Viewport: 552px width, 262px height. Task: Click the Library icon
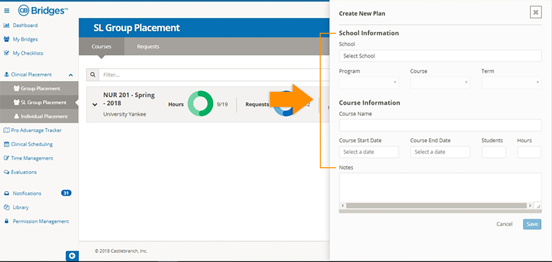[x=6, y=207]
